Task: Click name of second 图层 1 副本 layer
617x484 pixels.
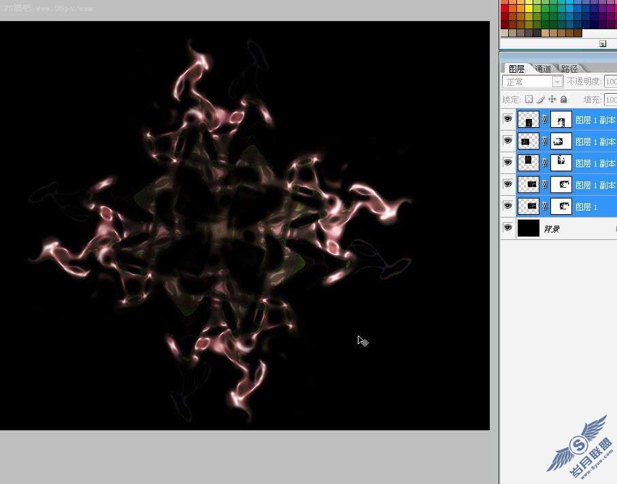Action: (596, 141)
